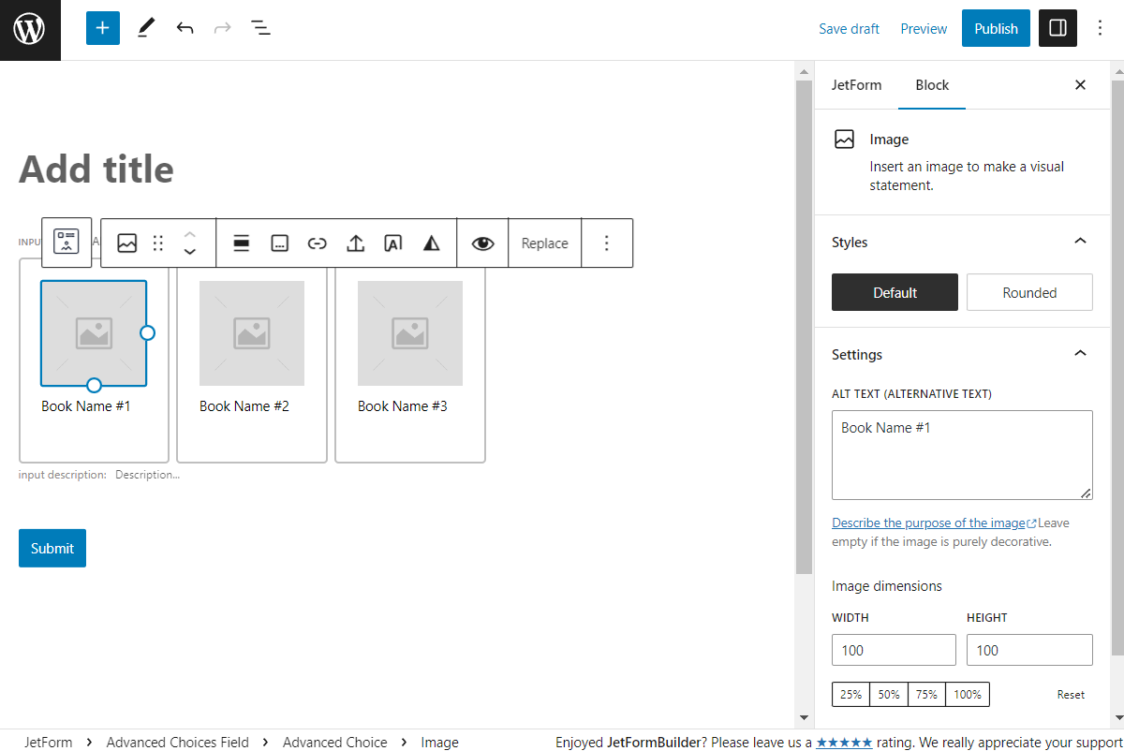This screenshot has height=751, width=1124.
Task: Select the Rounded image style
Action: tap(1029, 291)
